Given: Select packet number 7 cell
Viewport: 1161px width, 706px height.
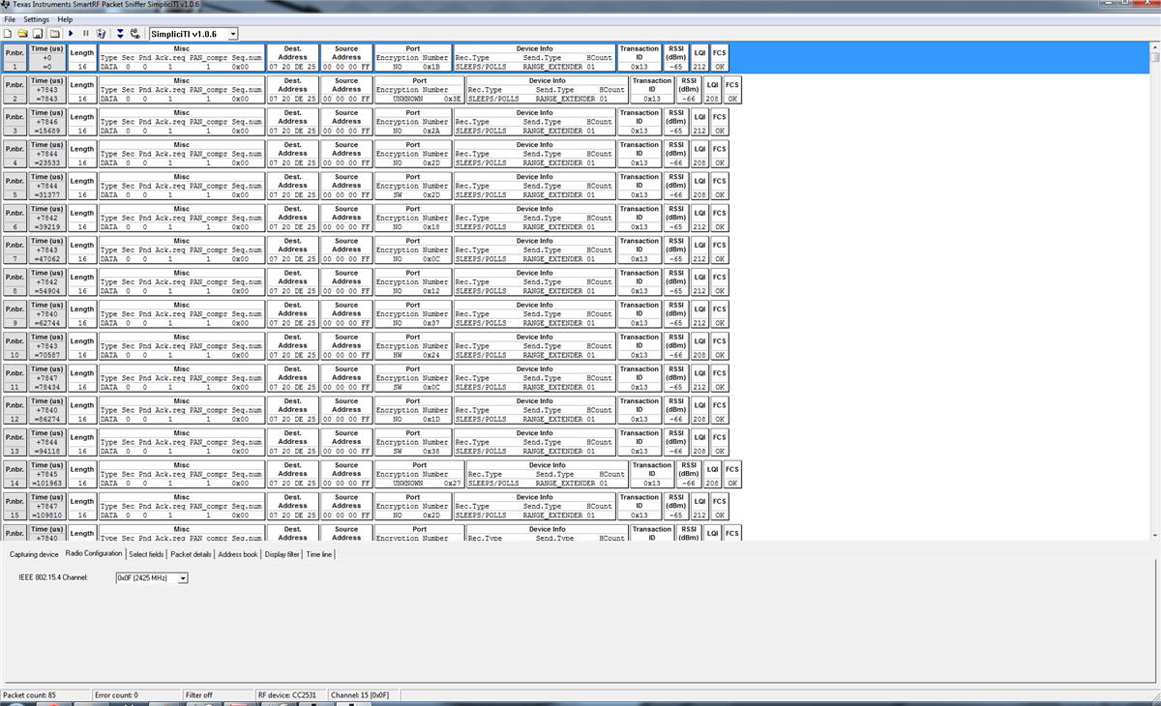Looking at the screenshot, I should click(15, 250).
